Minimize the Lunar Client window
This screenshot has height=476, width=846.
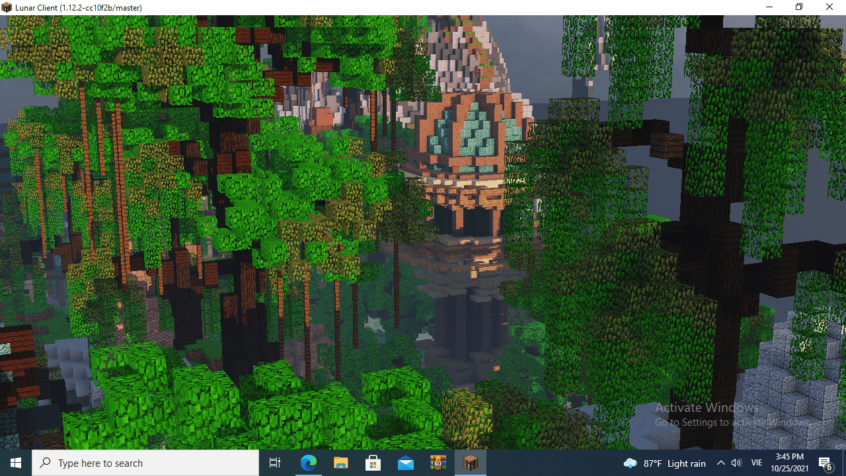tap(769, 7)
